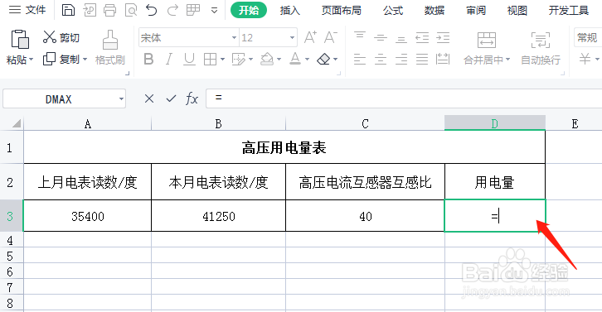Image resolution: width=602 pixels, height=312 pixels.
Task: Click the Undo arrow icon
Action: coord(152,10)
